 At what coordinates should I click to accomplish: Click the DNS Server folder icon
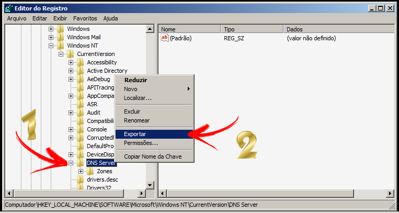click(x=80, y=163)
